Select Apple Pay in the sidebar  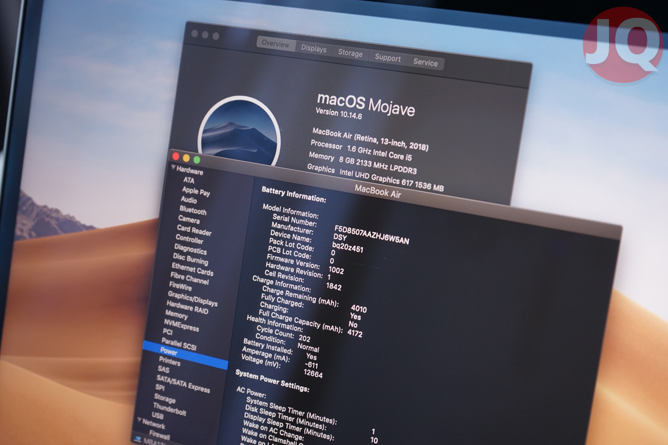[196, 191]
